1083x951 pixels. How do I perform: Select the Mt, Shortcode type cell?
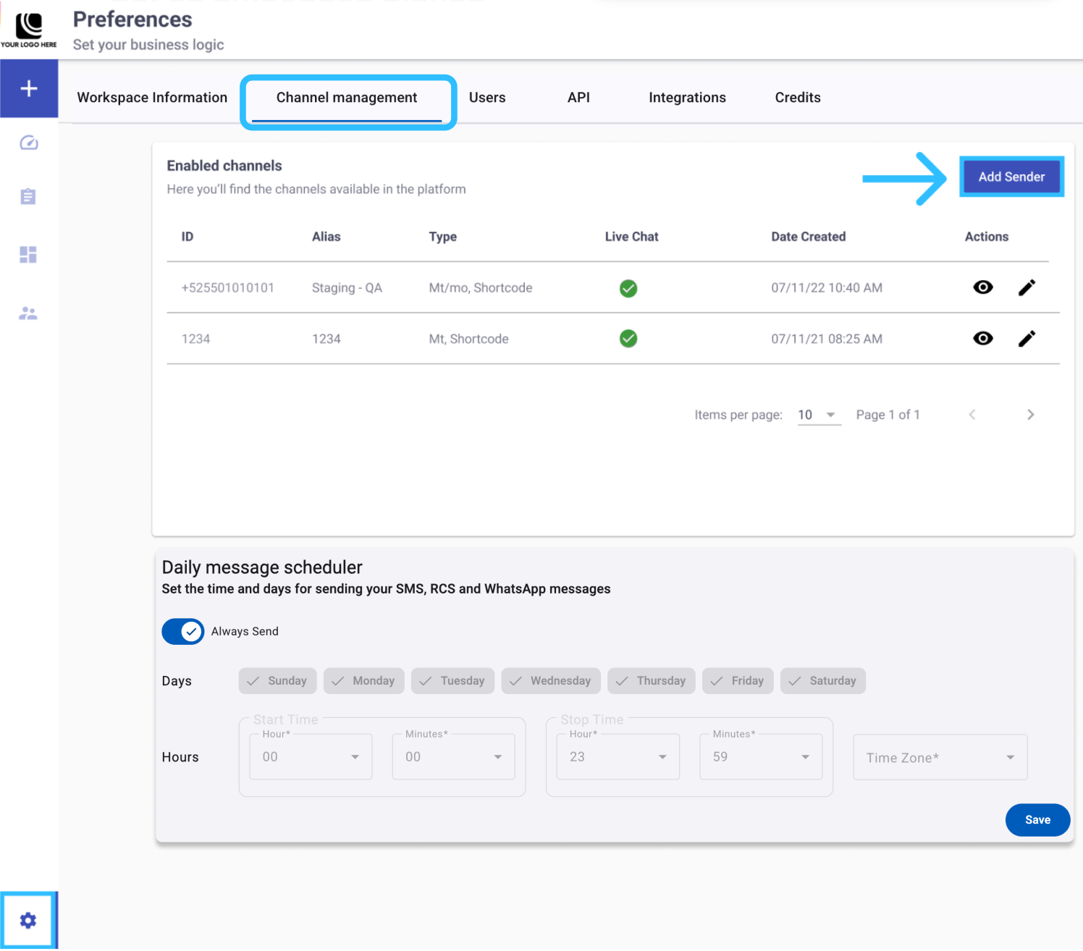click(x=469, y=339)
